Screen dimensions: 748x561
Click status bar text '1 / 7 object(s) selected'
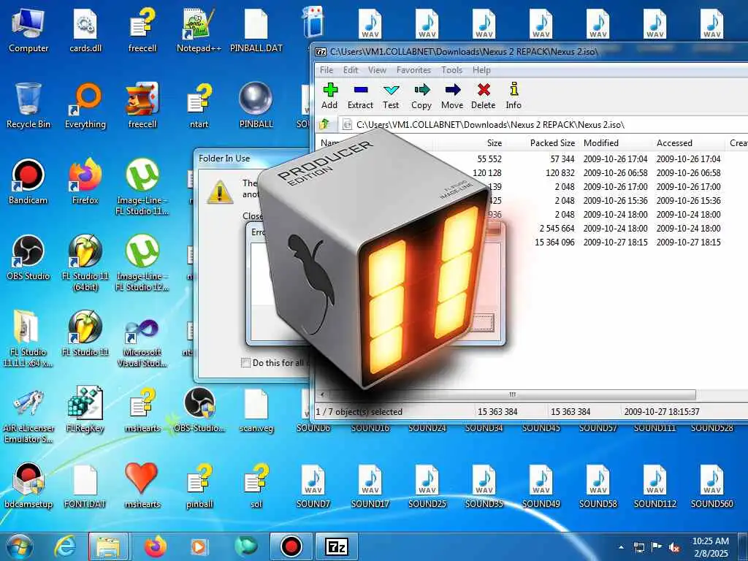[x=359, y=411]
